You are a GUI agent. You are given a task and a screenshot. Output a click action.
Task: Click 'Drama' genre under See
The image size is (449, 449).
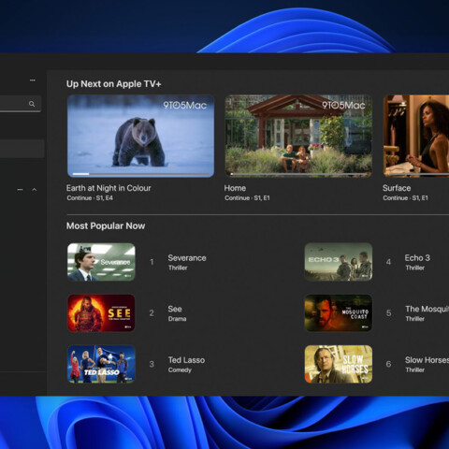coord(177,319)
